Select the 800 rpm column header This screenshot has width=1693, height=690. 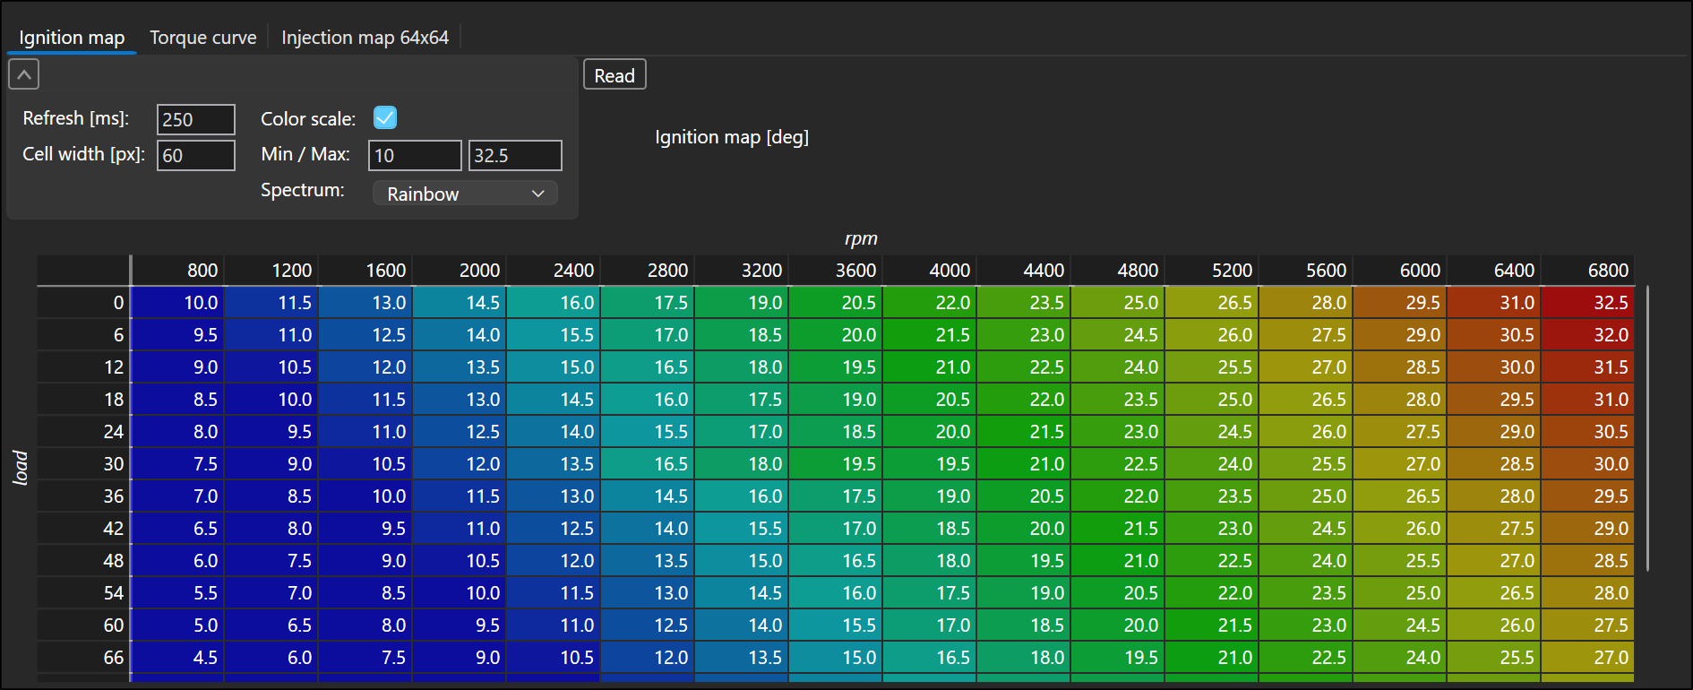[177, 270]
